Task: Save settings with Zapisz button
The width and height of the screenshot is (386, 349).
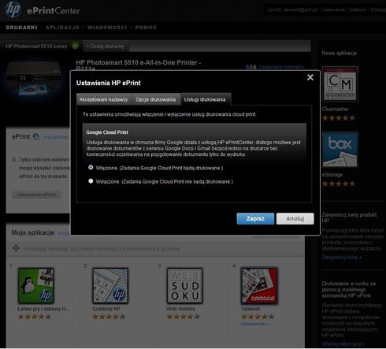Action: point(255,218)
